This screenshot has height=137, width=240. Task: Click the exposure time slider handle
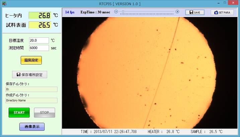coord(123,12)
